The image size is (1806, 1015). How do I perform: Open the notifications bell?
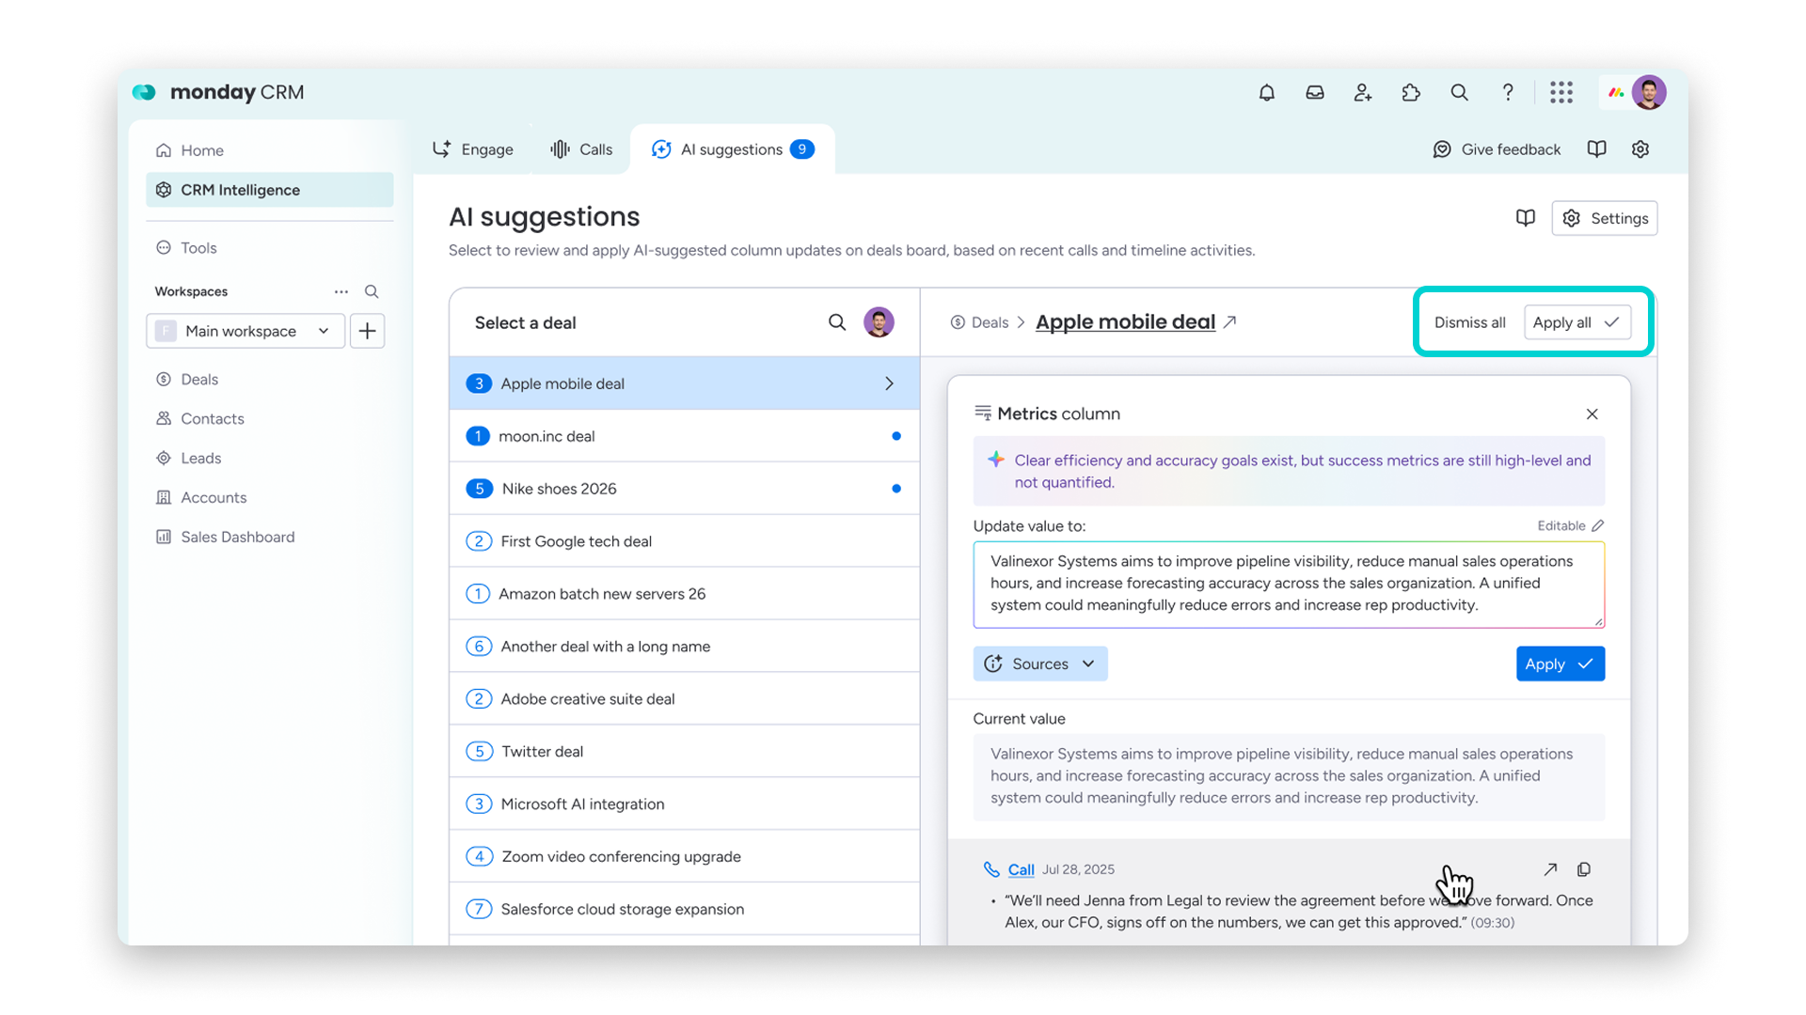tap(1267, 92)
